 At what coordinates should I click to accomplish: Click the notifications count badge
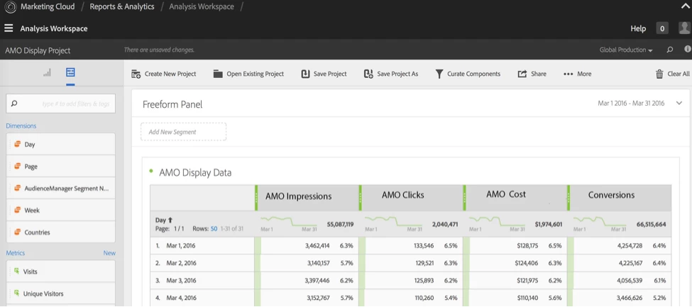pyautogui.click(x=661, y=28)
